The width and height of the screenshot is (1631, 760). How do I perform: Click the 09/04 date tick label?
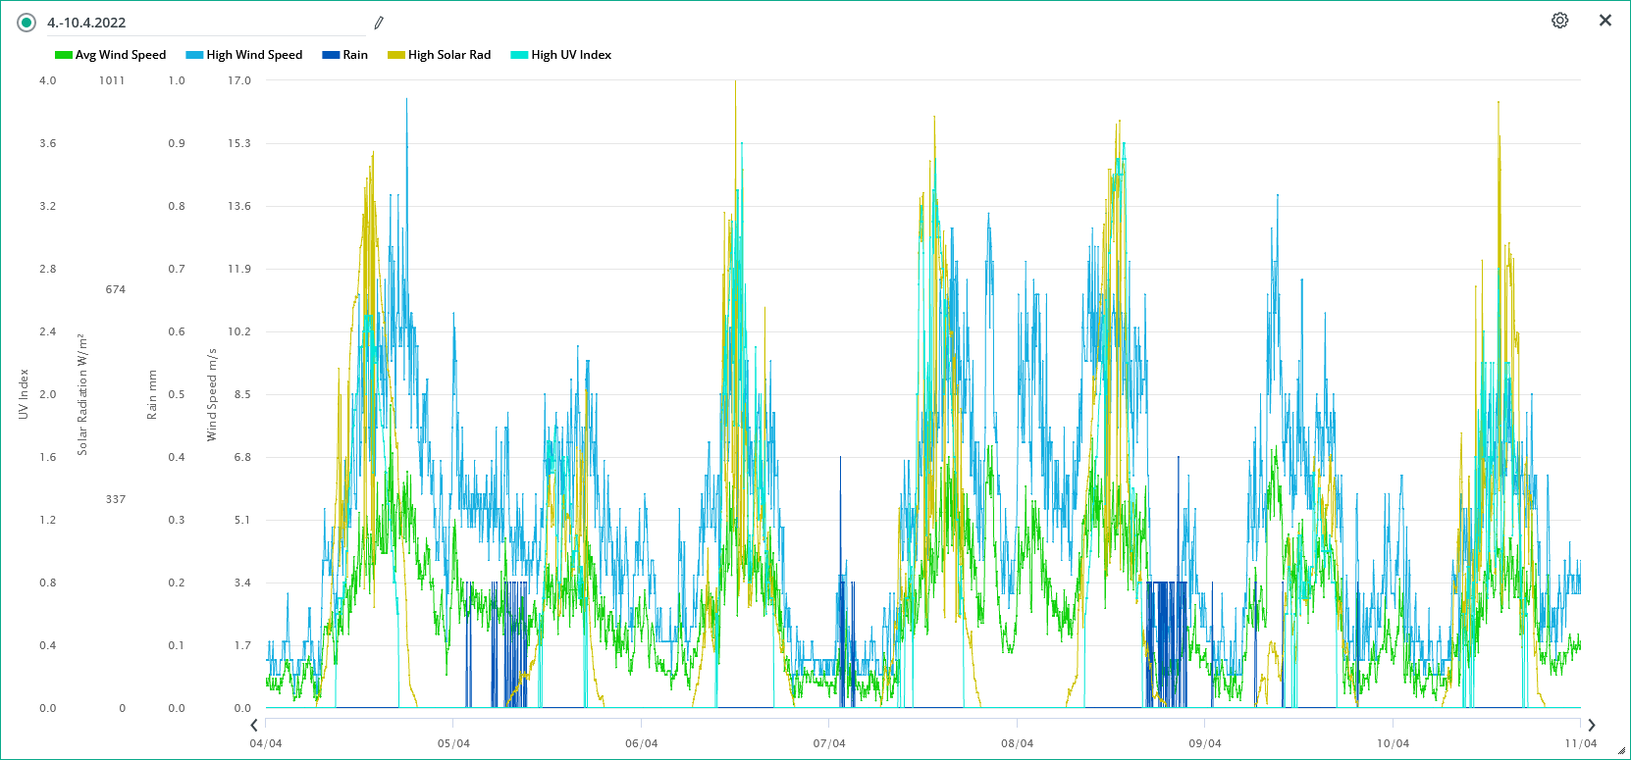(x=1205, y=743)
